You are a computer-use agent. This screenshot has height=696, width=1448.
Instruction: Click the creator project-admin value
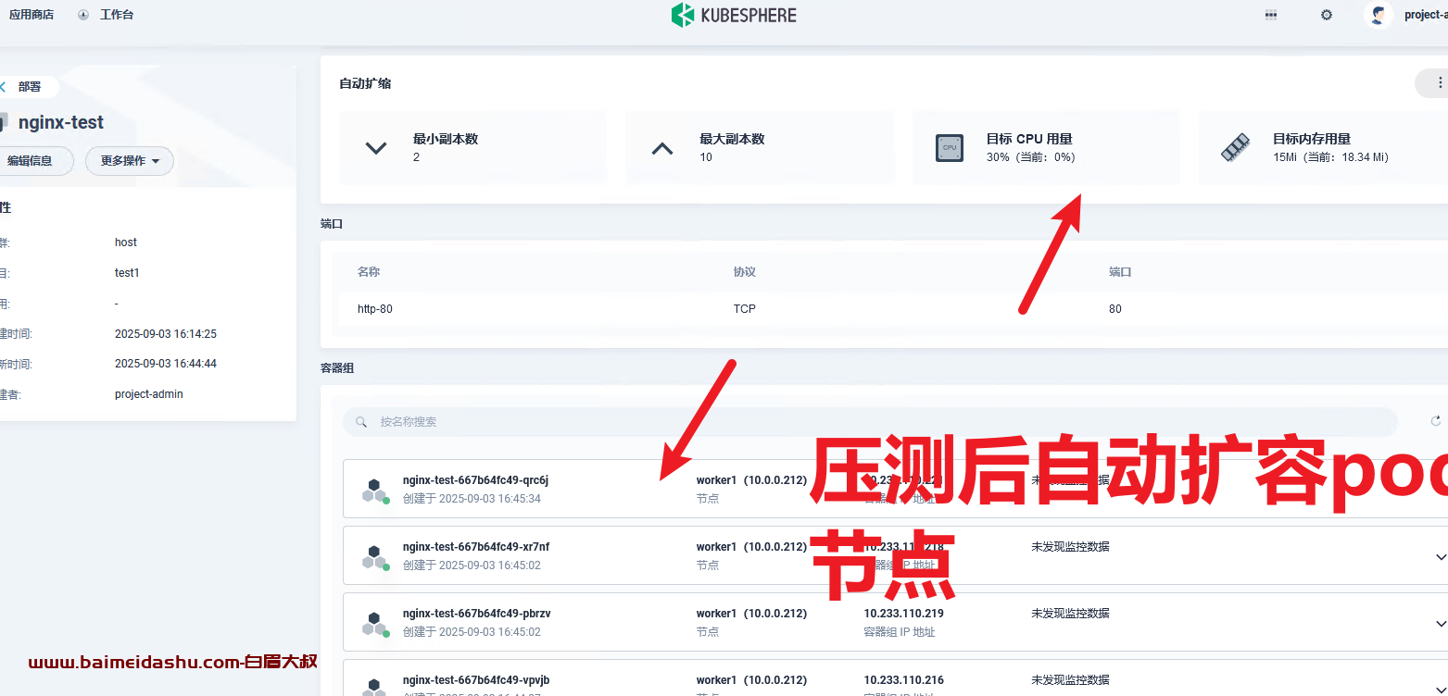point(149,394)
